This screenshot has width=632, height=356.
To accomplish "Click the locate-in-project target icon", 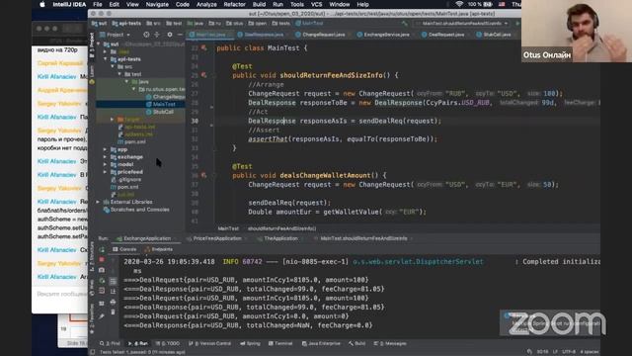I will 146,35.
